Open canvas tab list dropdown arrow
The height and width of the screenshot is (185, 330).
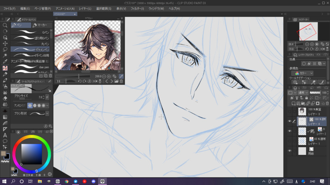click(282, 14)
